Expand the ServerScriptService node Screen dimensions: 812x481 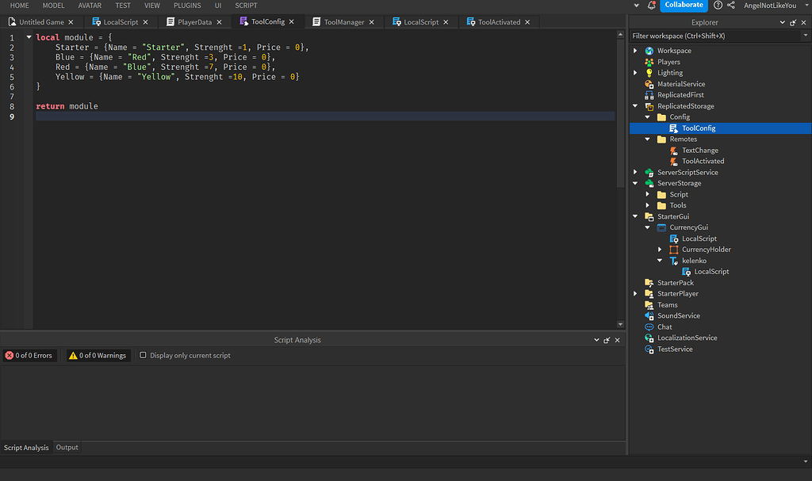pos(634,172)
